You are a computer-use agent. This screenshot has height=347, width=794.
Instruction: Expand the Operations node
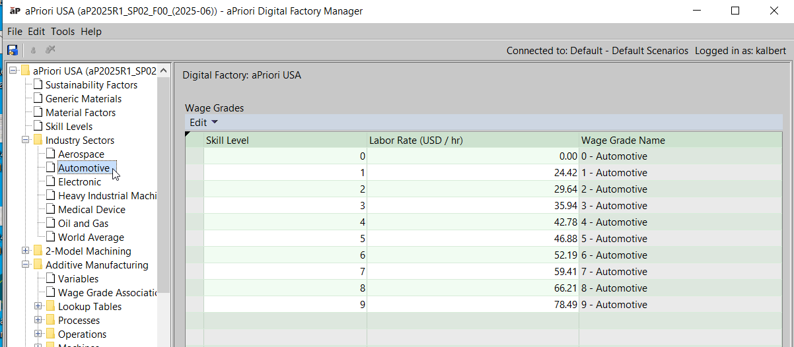[38, 334]
